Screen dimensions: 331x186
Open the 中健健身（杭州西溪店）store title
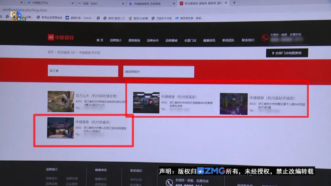[x=179, y=97]
